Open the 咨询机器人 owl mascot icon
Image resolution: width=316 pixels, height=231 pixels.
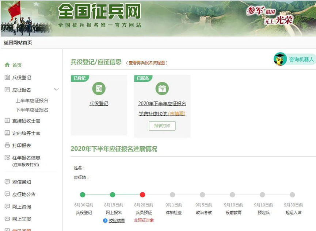pos(280,59)
